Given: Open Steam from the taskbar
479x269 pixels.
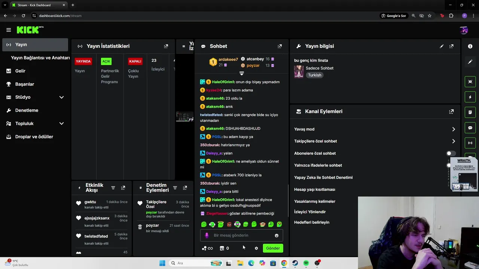Looking at the screenshot, I should [295, 263].
